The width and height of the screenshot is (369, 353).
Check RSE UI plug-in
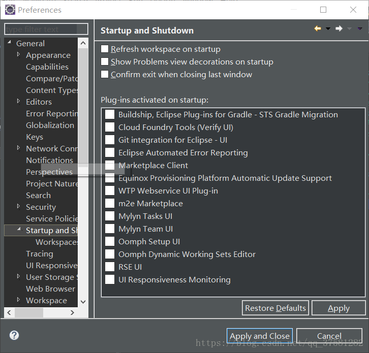tap(110, 267)
